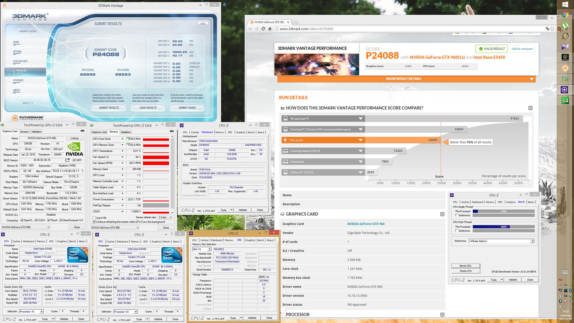
Task: Toggle Continue refreshing in background checkbox
Action: point(94,222)
